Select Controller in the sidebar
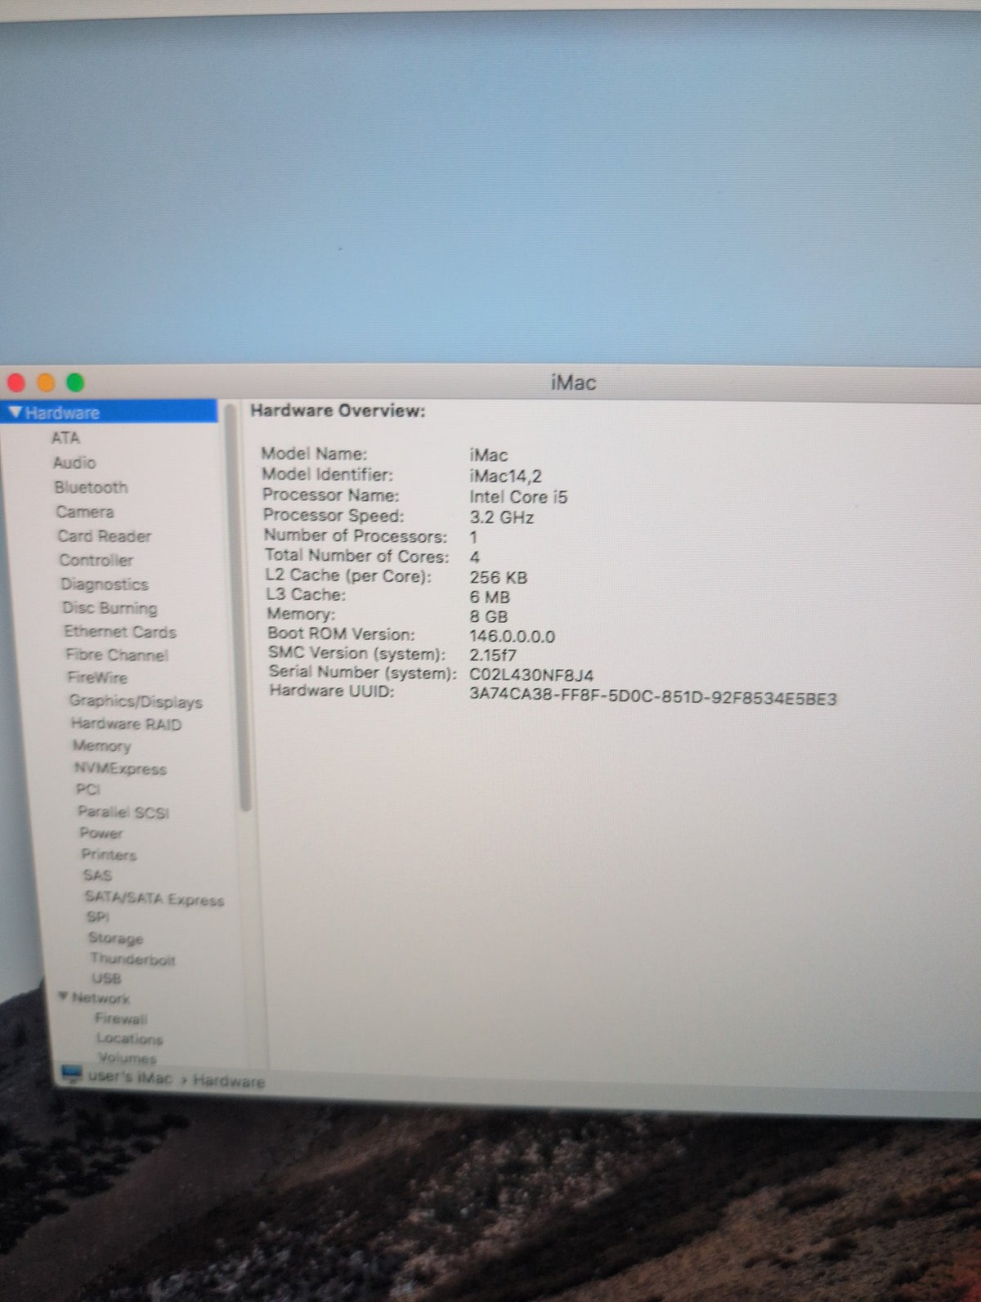The image size is (981, 1302). [96, 560]
